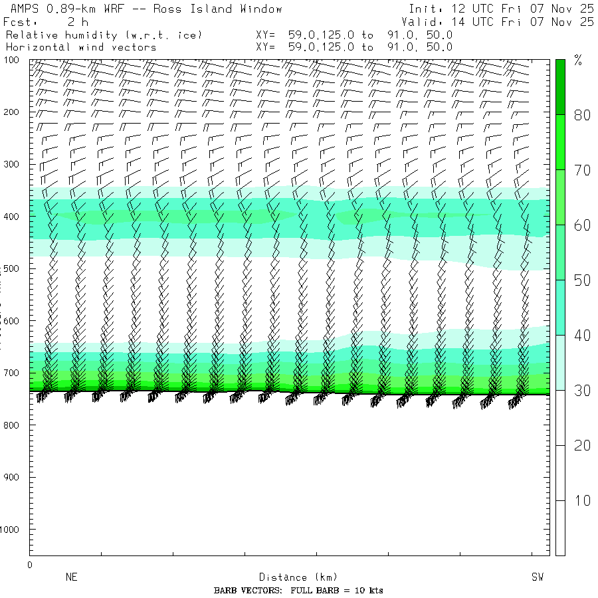Select the "Distance (km)" axis title
Screen dimensions: 598x598
(x=292, y=577)
